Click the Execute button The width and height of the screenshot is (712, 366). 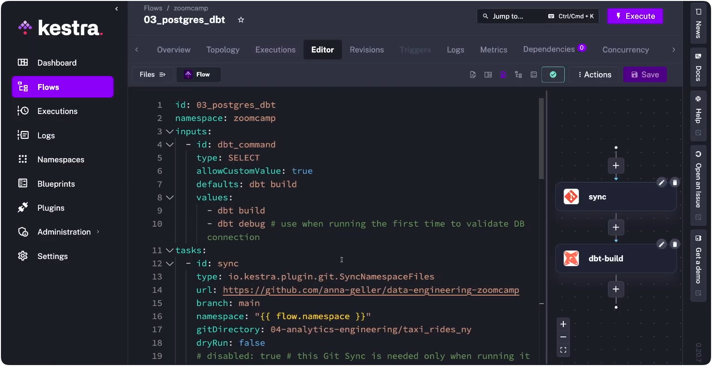[x=635, y=15]
